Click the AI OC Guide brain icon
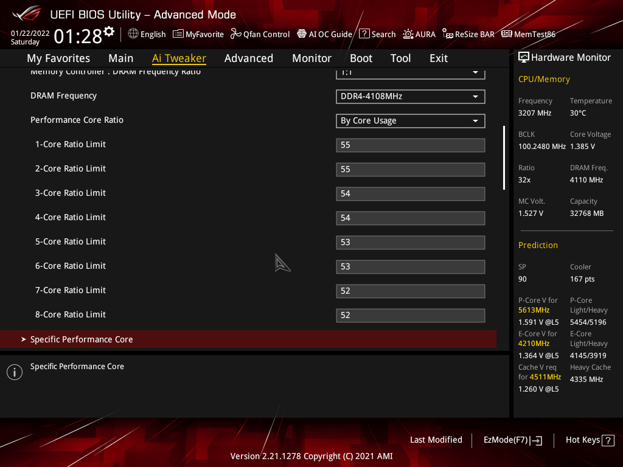 click(x=302, y=34)
